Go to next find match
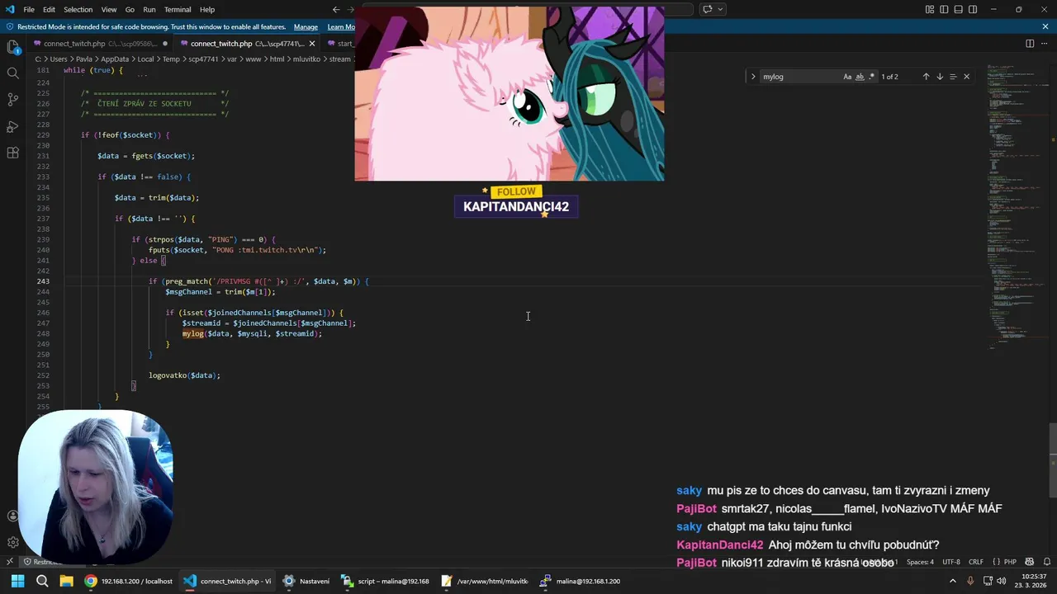 point(939,77)
